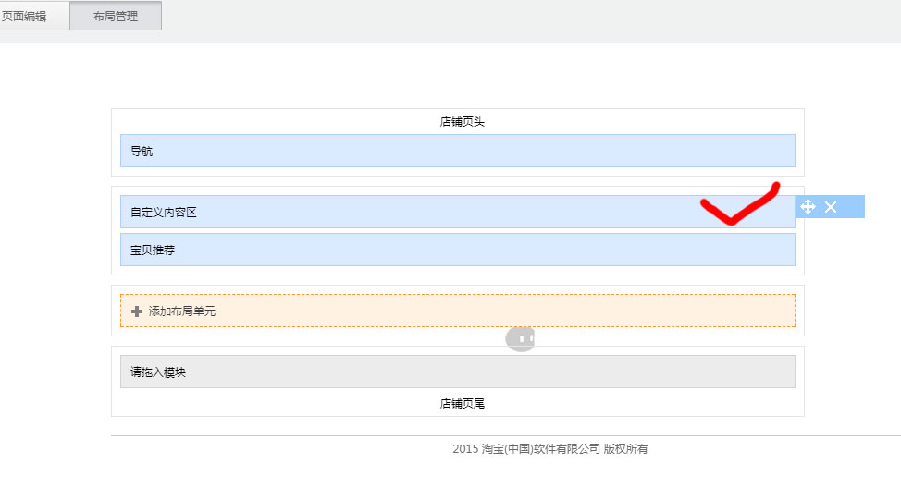Click the move (four-arrow) layout icon
This screenshot has height=488, width=901.
tap(808, 207)
